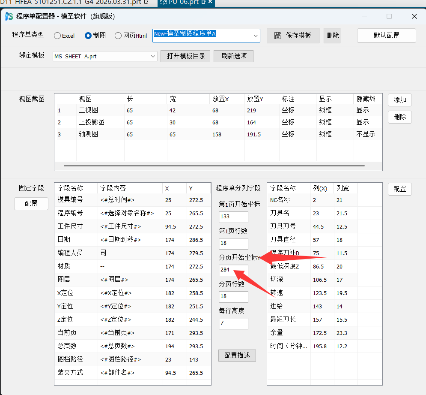
Task: Click the 每行高度 input field showing 7
Action: click(x=233, y=323)
